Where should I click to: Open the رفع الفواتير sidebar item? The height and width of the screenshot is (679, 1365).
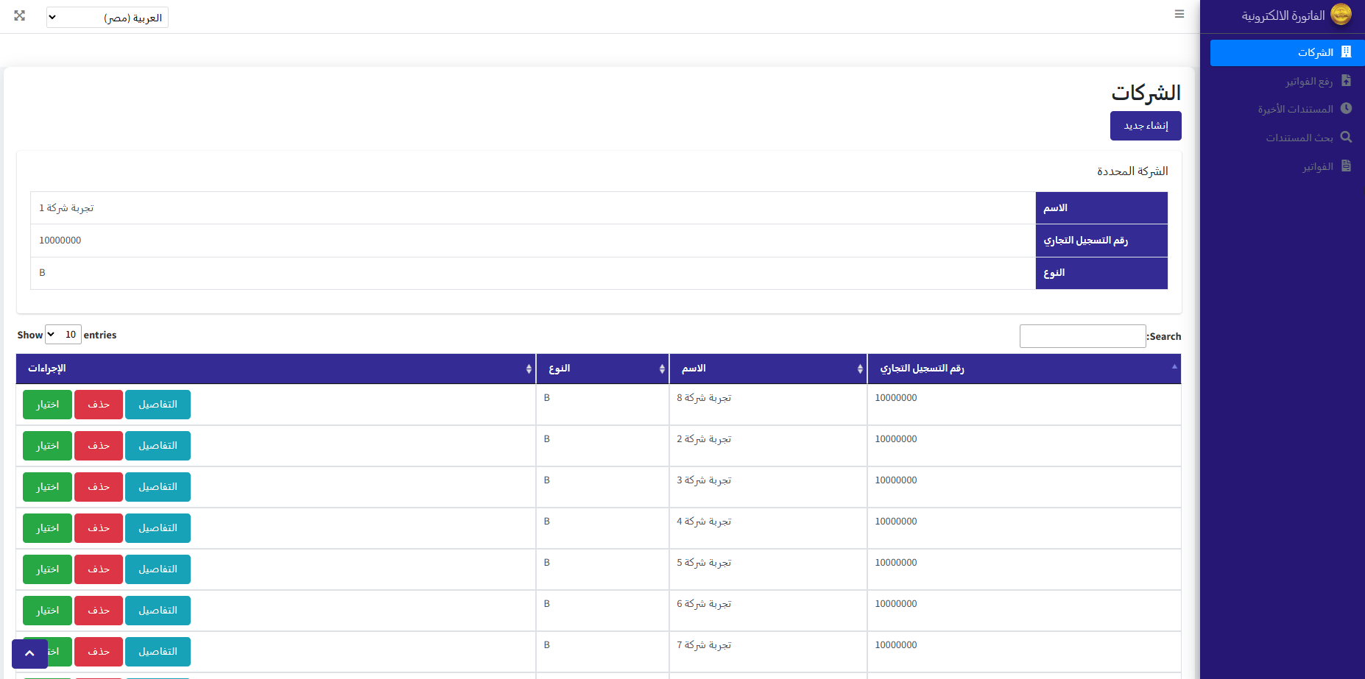coord(1288,81)
